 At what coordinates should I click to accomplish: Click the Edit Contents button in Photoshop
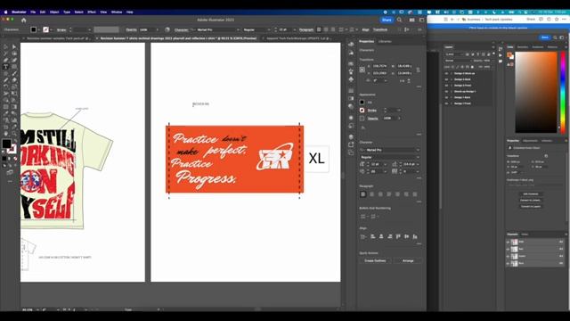531,194
